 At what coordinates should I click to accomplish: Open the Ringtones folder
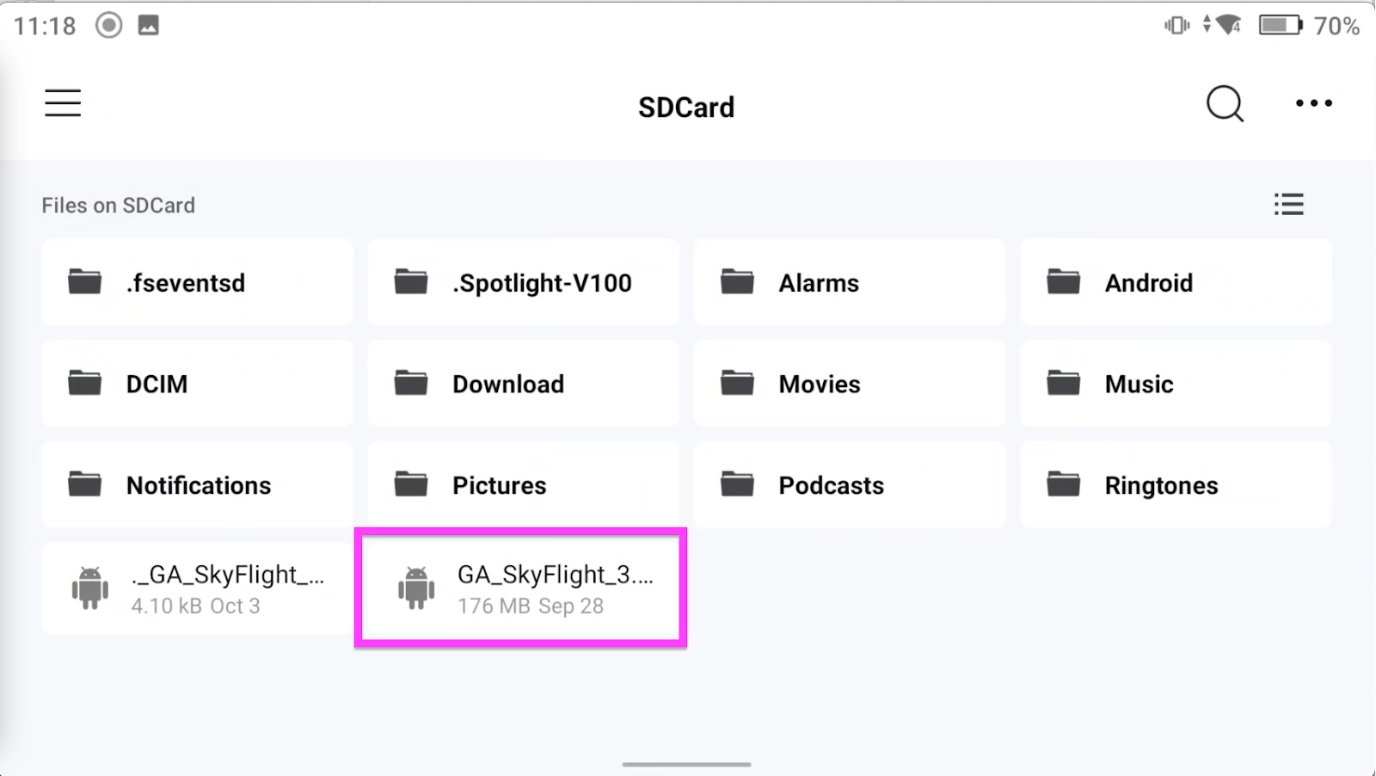point(1176,484)
